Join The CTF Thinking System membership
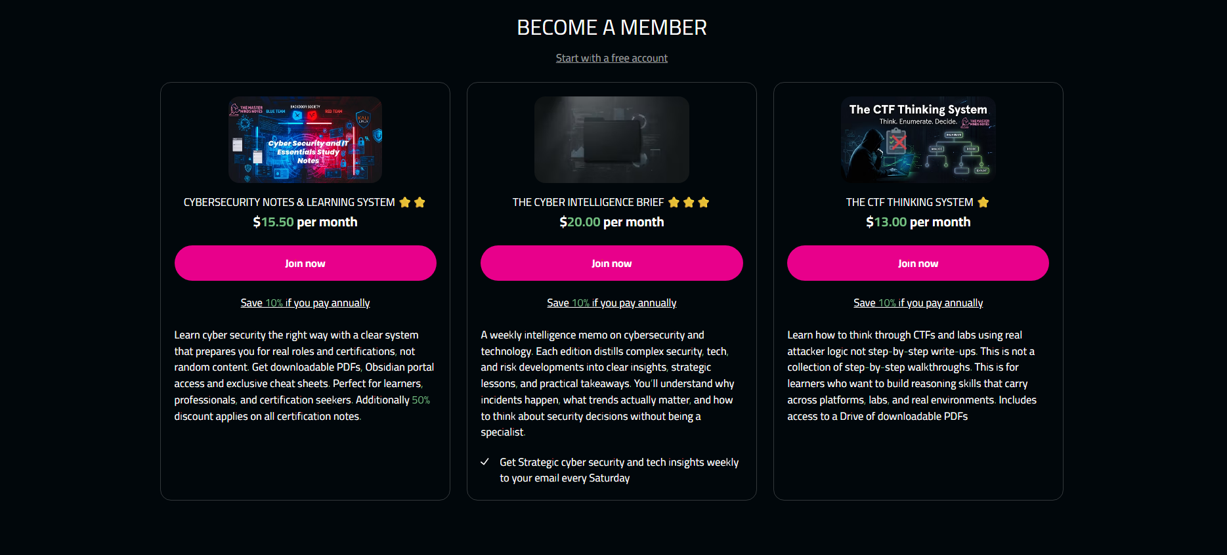1227x555 pixels. click(917, 263)
